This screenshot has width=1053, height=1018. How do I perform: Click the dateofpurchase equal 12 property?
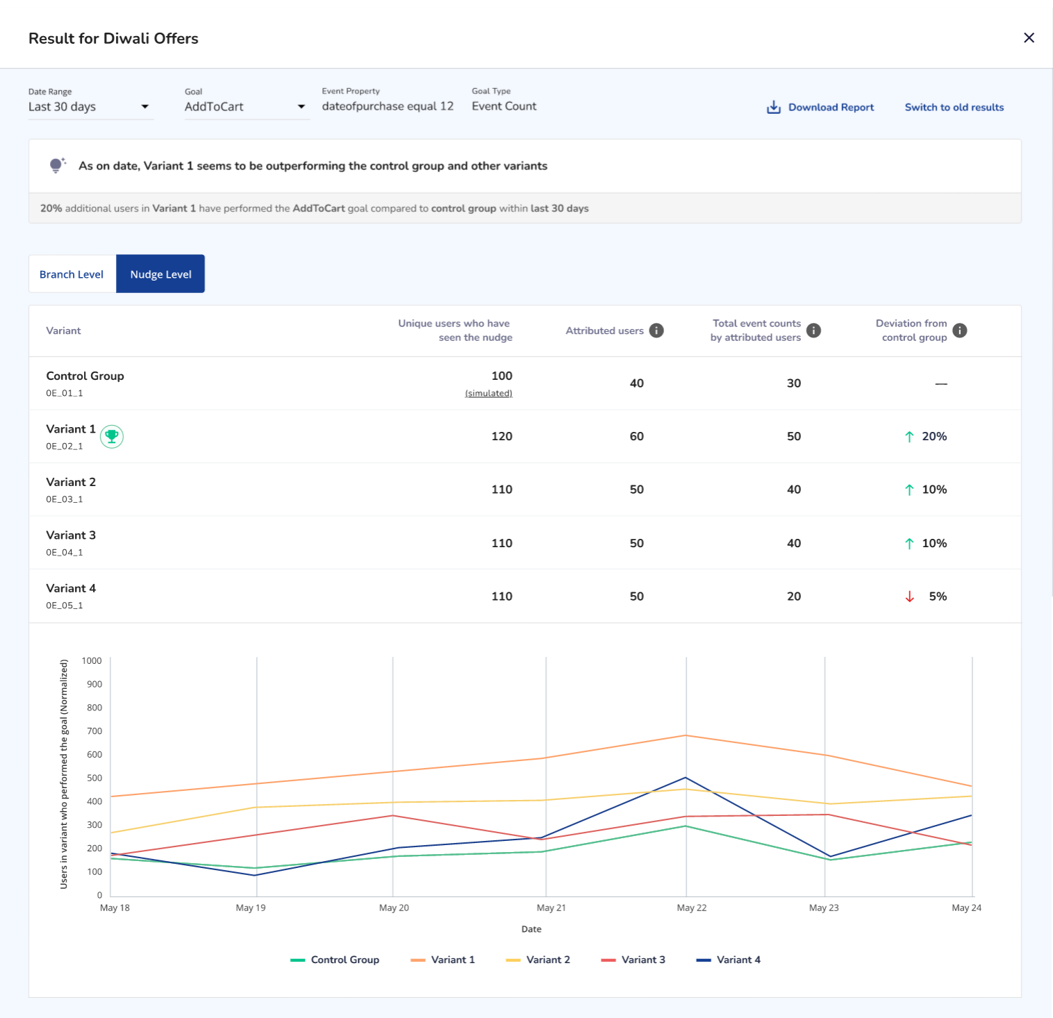point(388,106)
